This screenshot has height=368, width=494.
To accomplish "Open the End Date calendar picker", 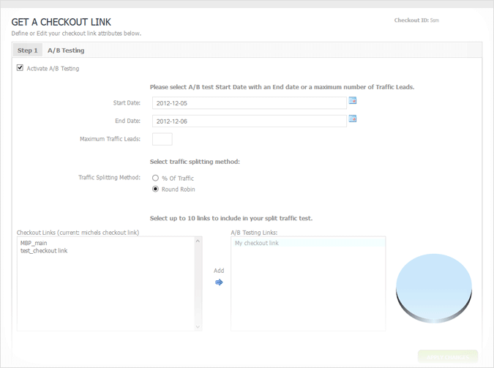I will pos(352,119).
